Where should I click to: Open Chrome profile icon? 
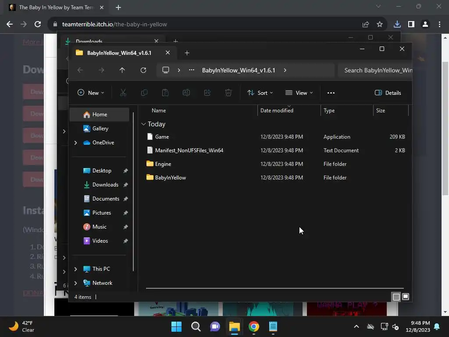(425, 25)
